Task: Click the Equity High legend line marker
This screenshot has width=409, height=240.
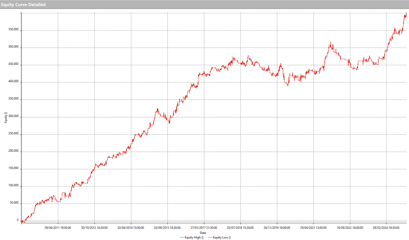Action: [182, 237]
